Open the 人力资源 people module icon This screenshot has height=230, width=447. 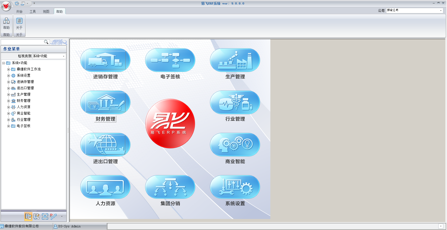105,187
